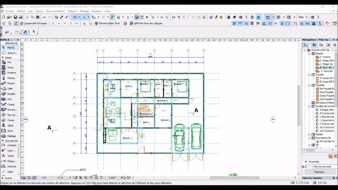Open the Options menu
Screen dimensions: 338x190
pyautogui.click(x=72, y=11)
